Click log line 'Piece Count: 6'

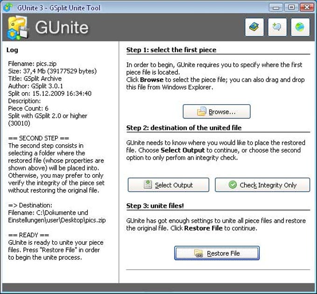(28, 109)
